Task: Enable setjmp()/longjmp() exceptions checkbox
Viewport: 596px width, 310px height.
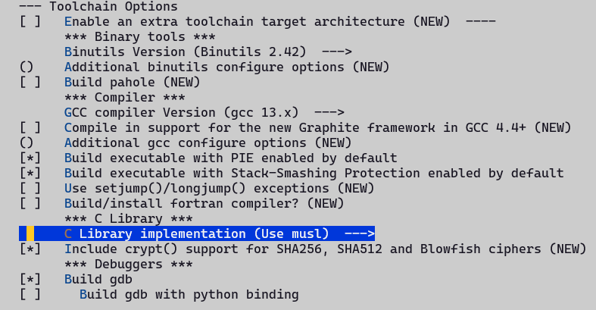Action: (x=30, y=188)
